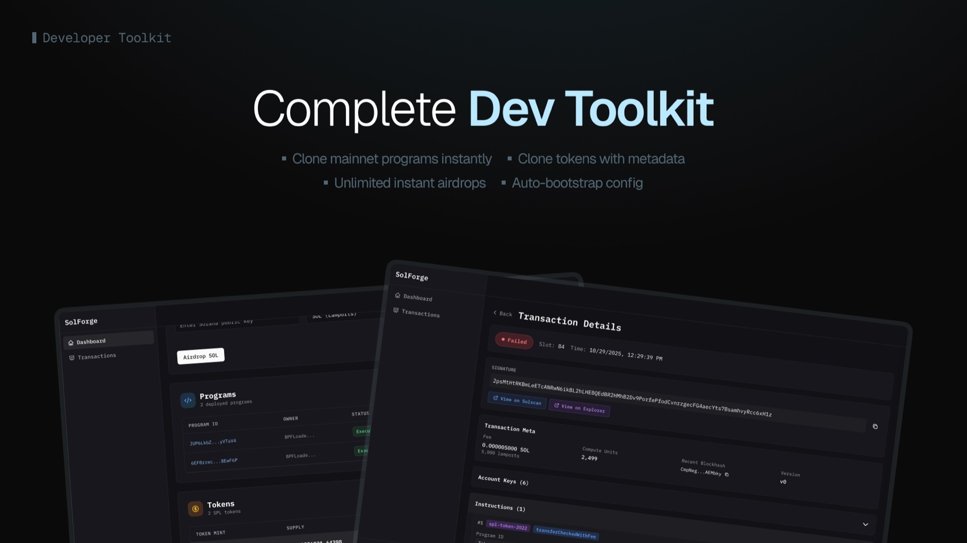The width and height of the screenshot is (967, 543).
Task: Go Back from Transaction Details
Action: (503, 313)
